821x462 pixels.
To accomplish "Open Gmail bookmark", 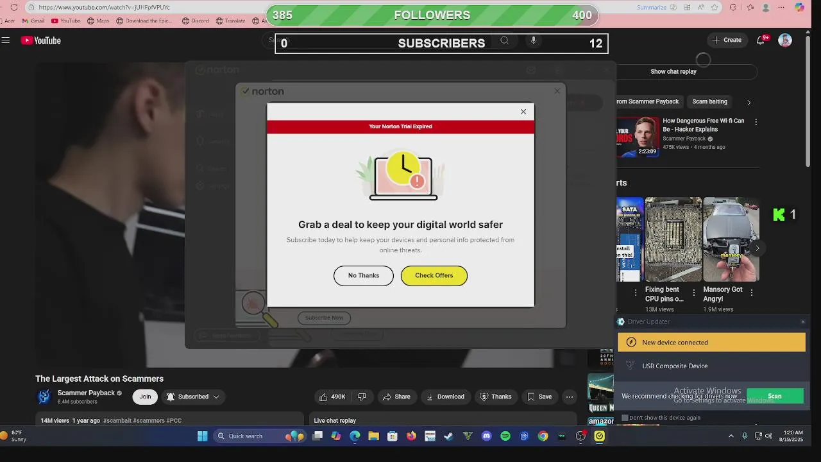I will pyautogui.click(x=33, y=21).
